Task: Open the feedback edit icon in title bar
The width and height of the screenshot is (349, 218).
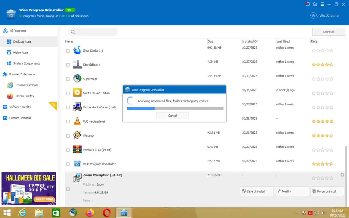Action: click(x=315, y=4)
